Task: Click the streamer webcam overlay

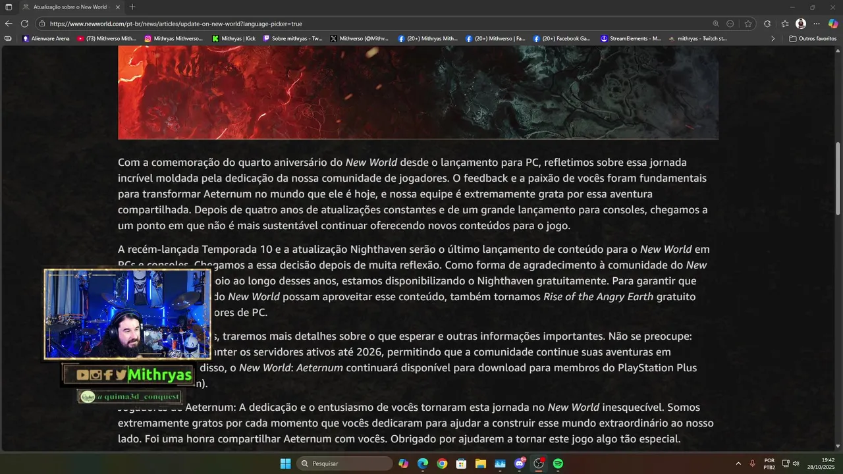Action: point(127,314)
